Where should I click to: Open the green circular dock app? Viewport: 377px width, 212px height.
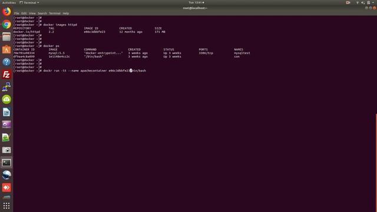tap(6, 100)
